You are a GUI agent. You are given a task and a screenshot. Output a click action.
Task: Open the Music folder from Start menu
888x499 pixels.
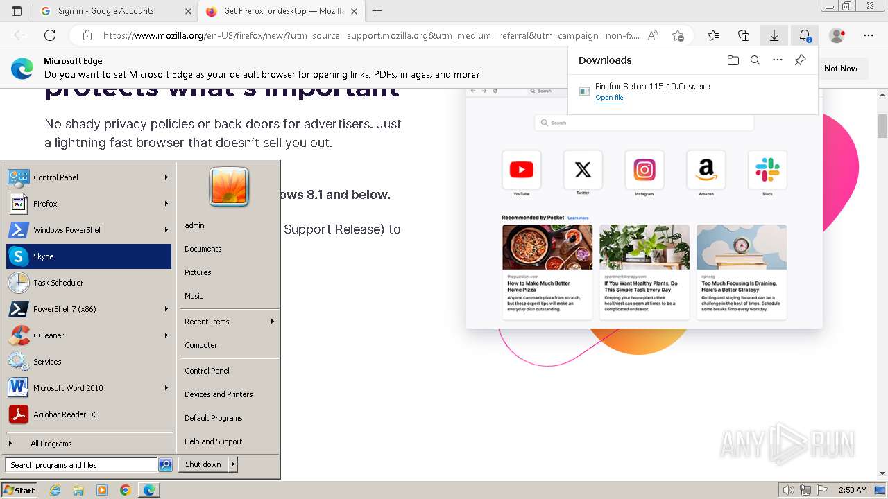[x=194, y=296]
